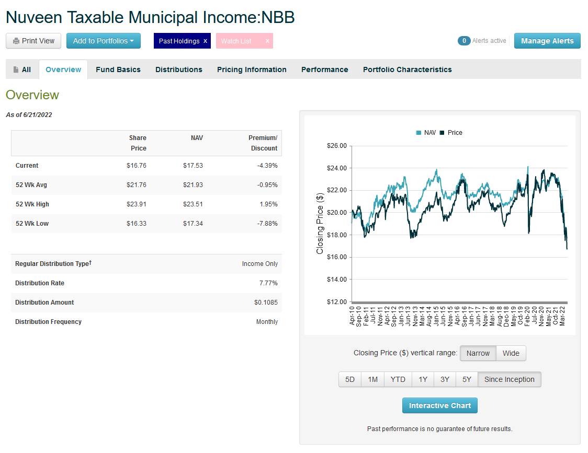Click the Distribution Amount $0.1085

coord(266,303)
